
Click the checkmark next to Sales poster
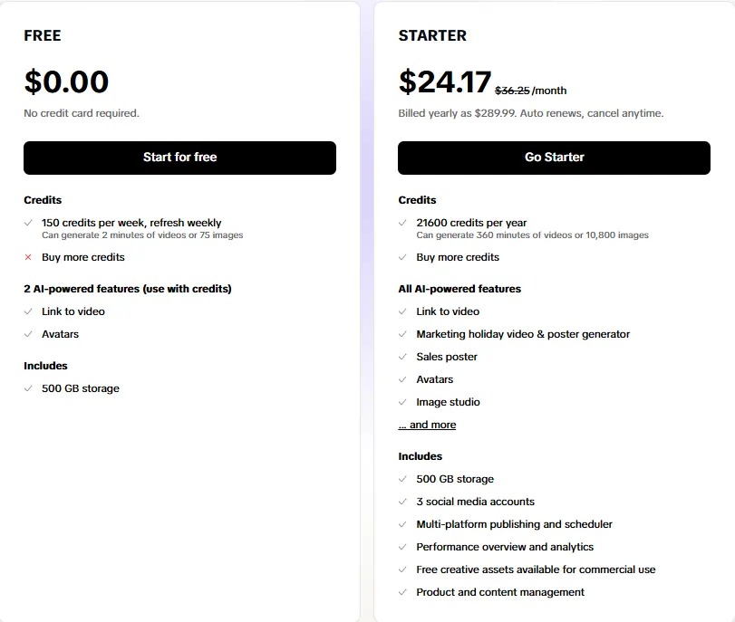pos(402,357)
